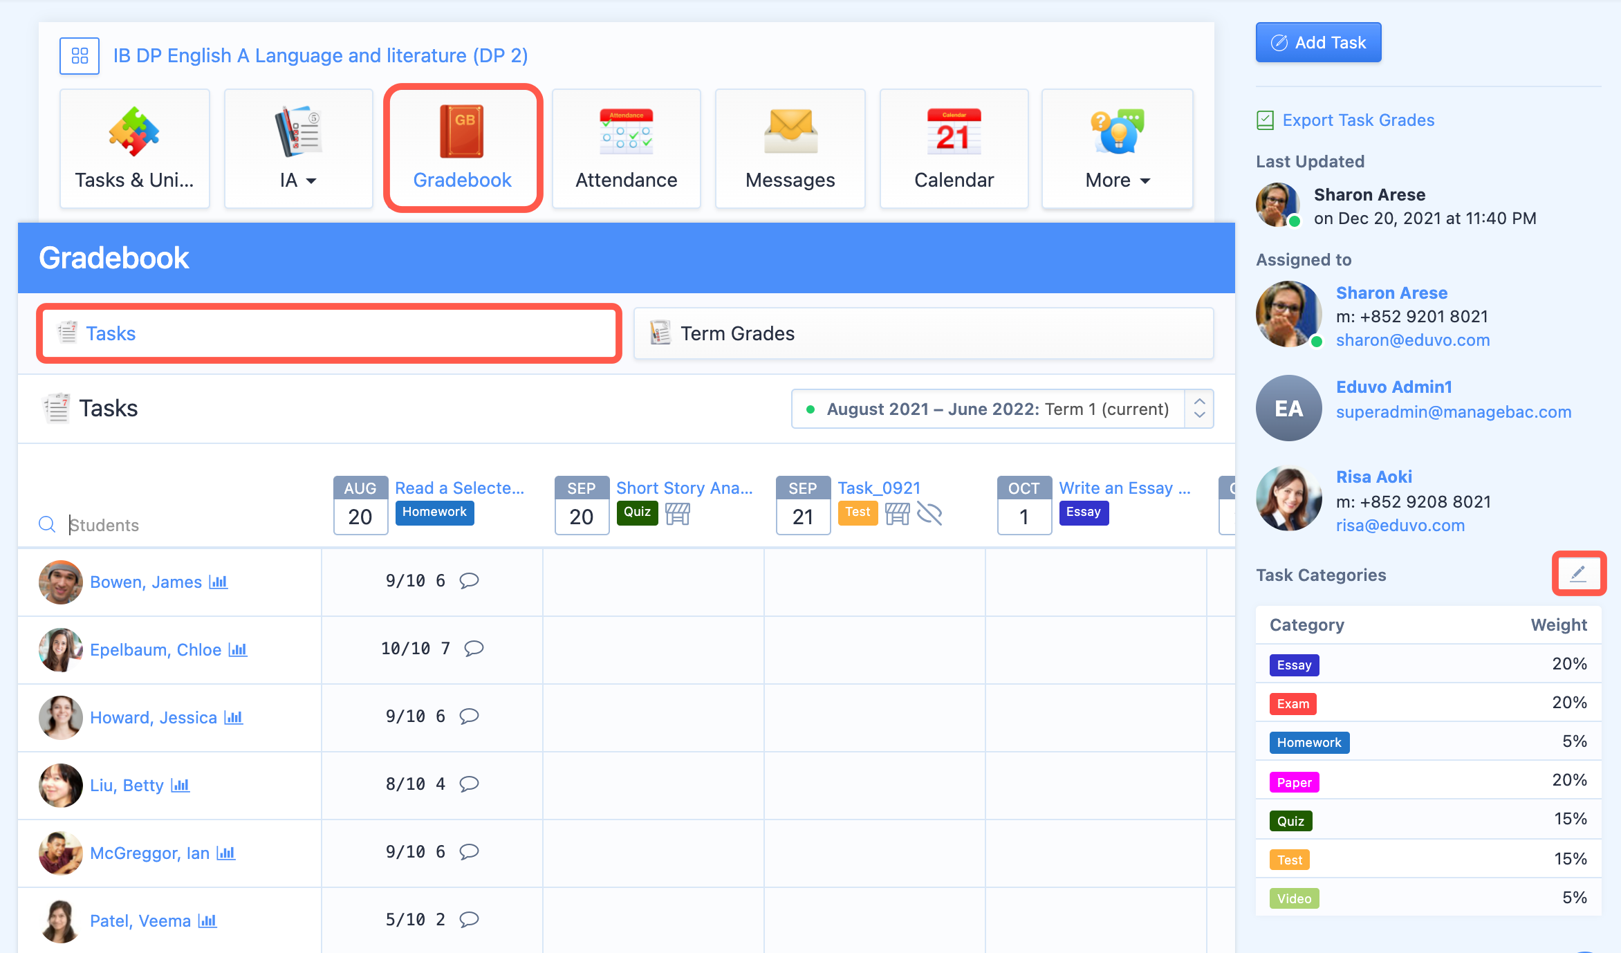Open Sharon Arese profile under Assigned to

coord(1391,293)
